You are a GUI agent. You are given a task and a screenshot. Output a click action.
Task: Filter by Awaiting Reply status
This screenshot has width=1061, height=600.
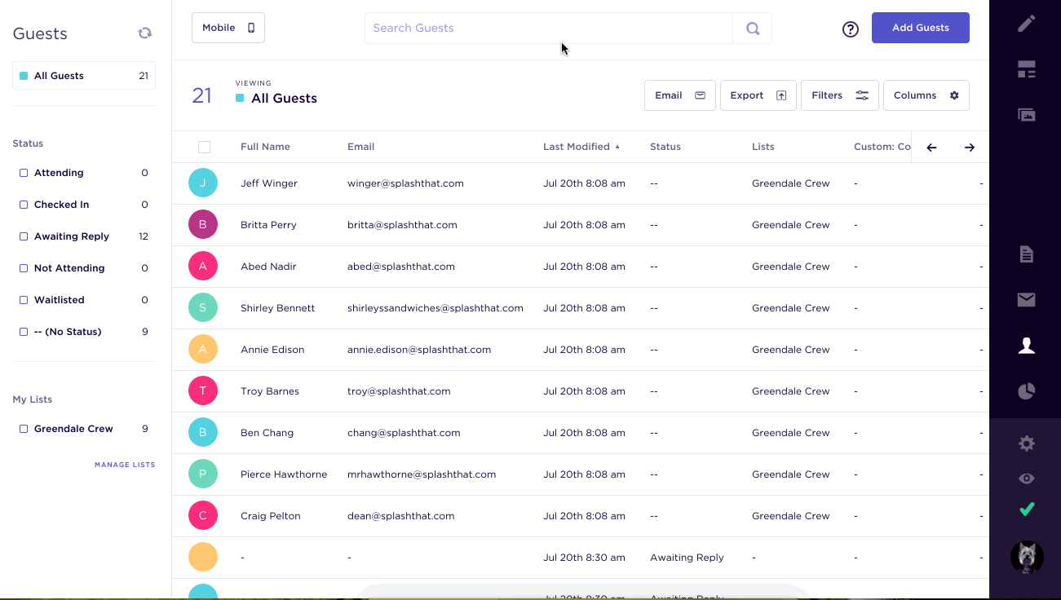point(84,236)
